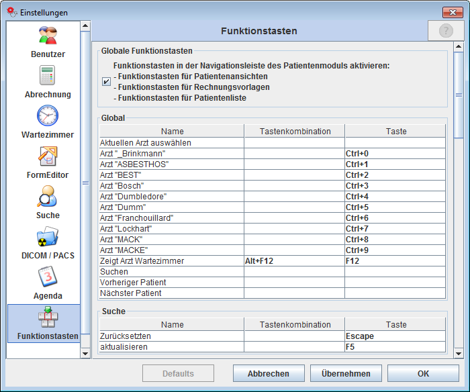Image resolution: width=470 pixels, height=392 pixels.
Task: Click Taste cell for Arzt "Dumbledore"
Action: click(395, 197)
